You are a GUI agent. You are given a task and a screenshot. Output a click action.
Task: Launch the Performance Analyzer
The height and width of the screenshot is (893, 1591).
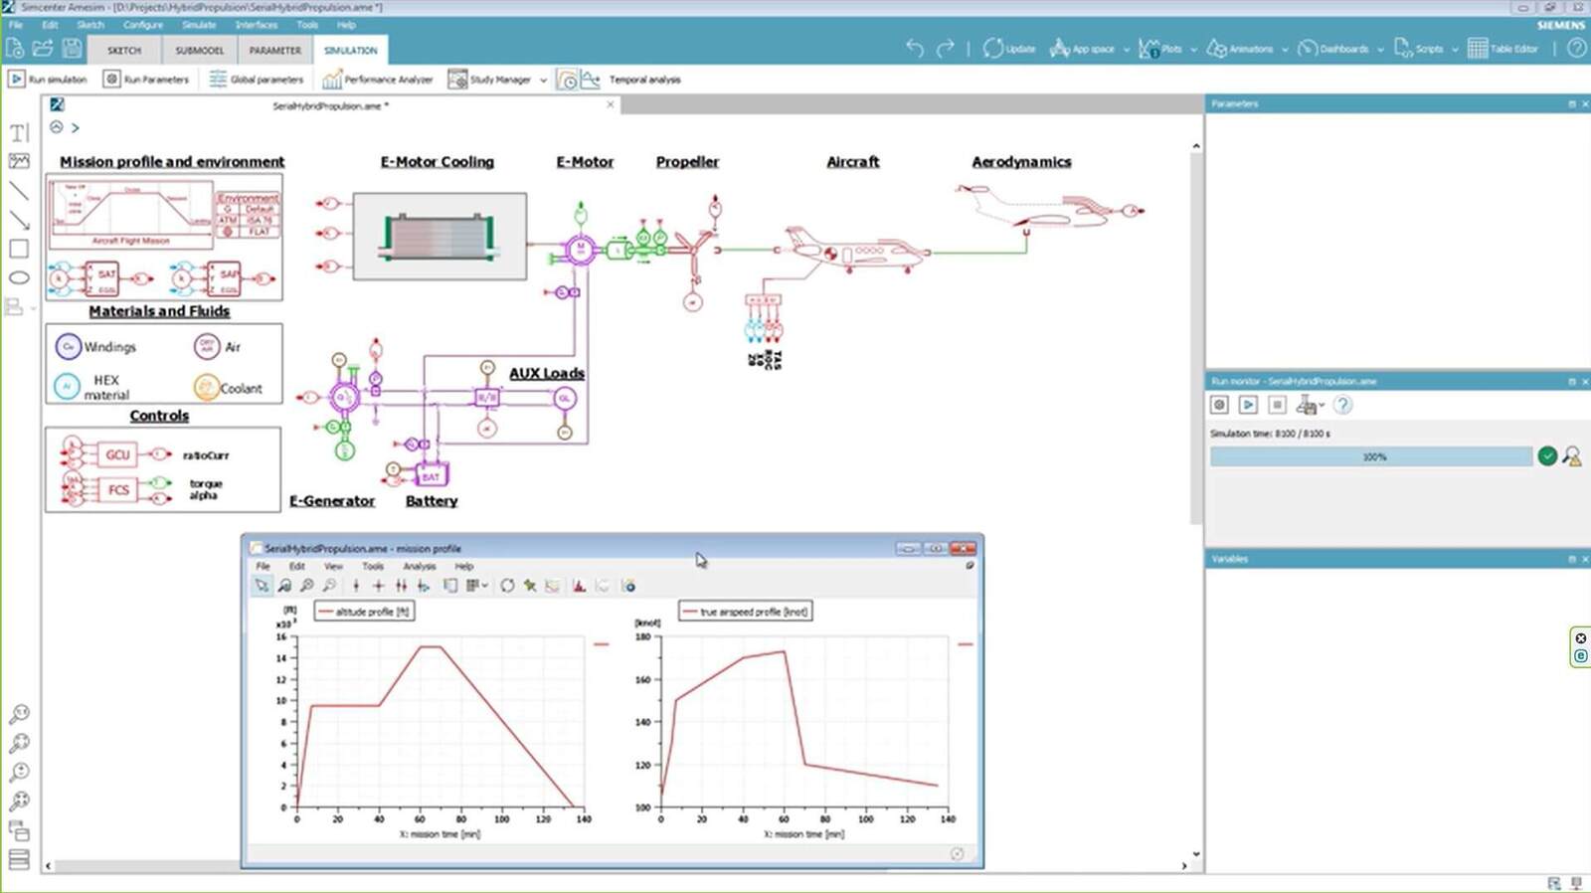(378, 80)
